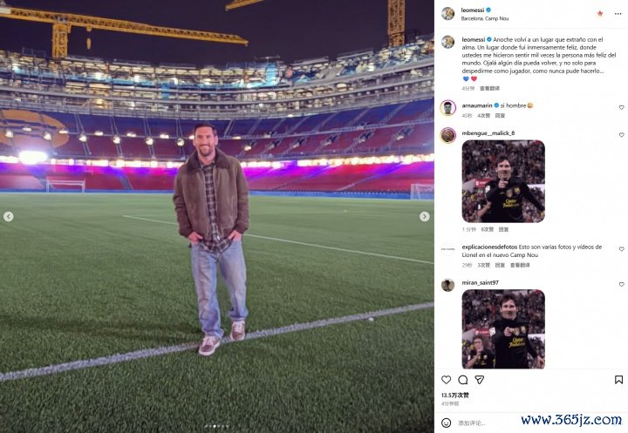Viewport: 628px width, 433px height.
Task: Reply to arnaumarin's comment
Action: pyautogui.click(x=500, y=115)
